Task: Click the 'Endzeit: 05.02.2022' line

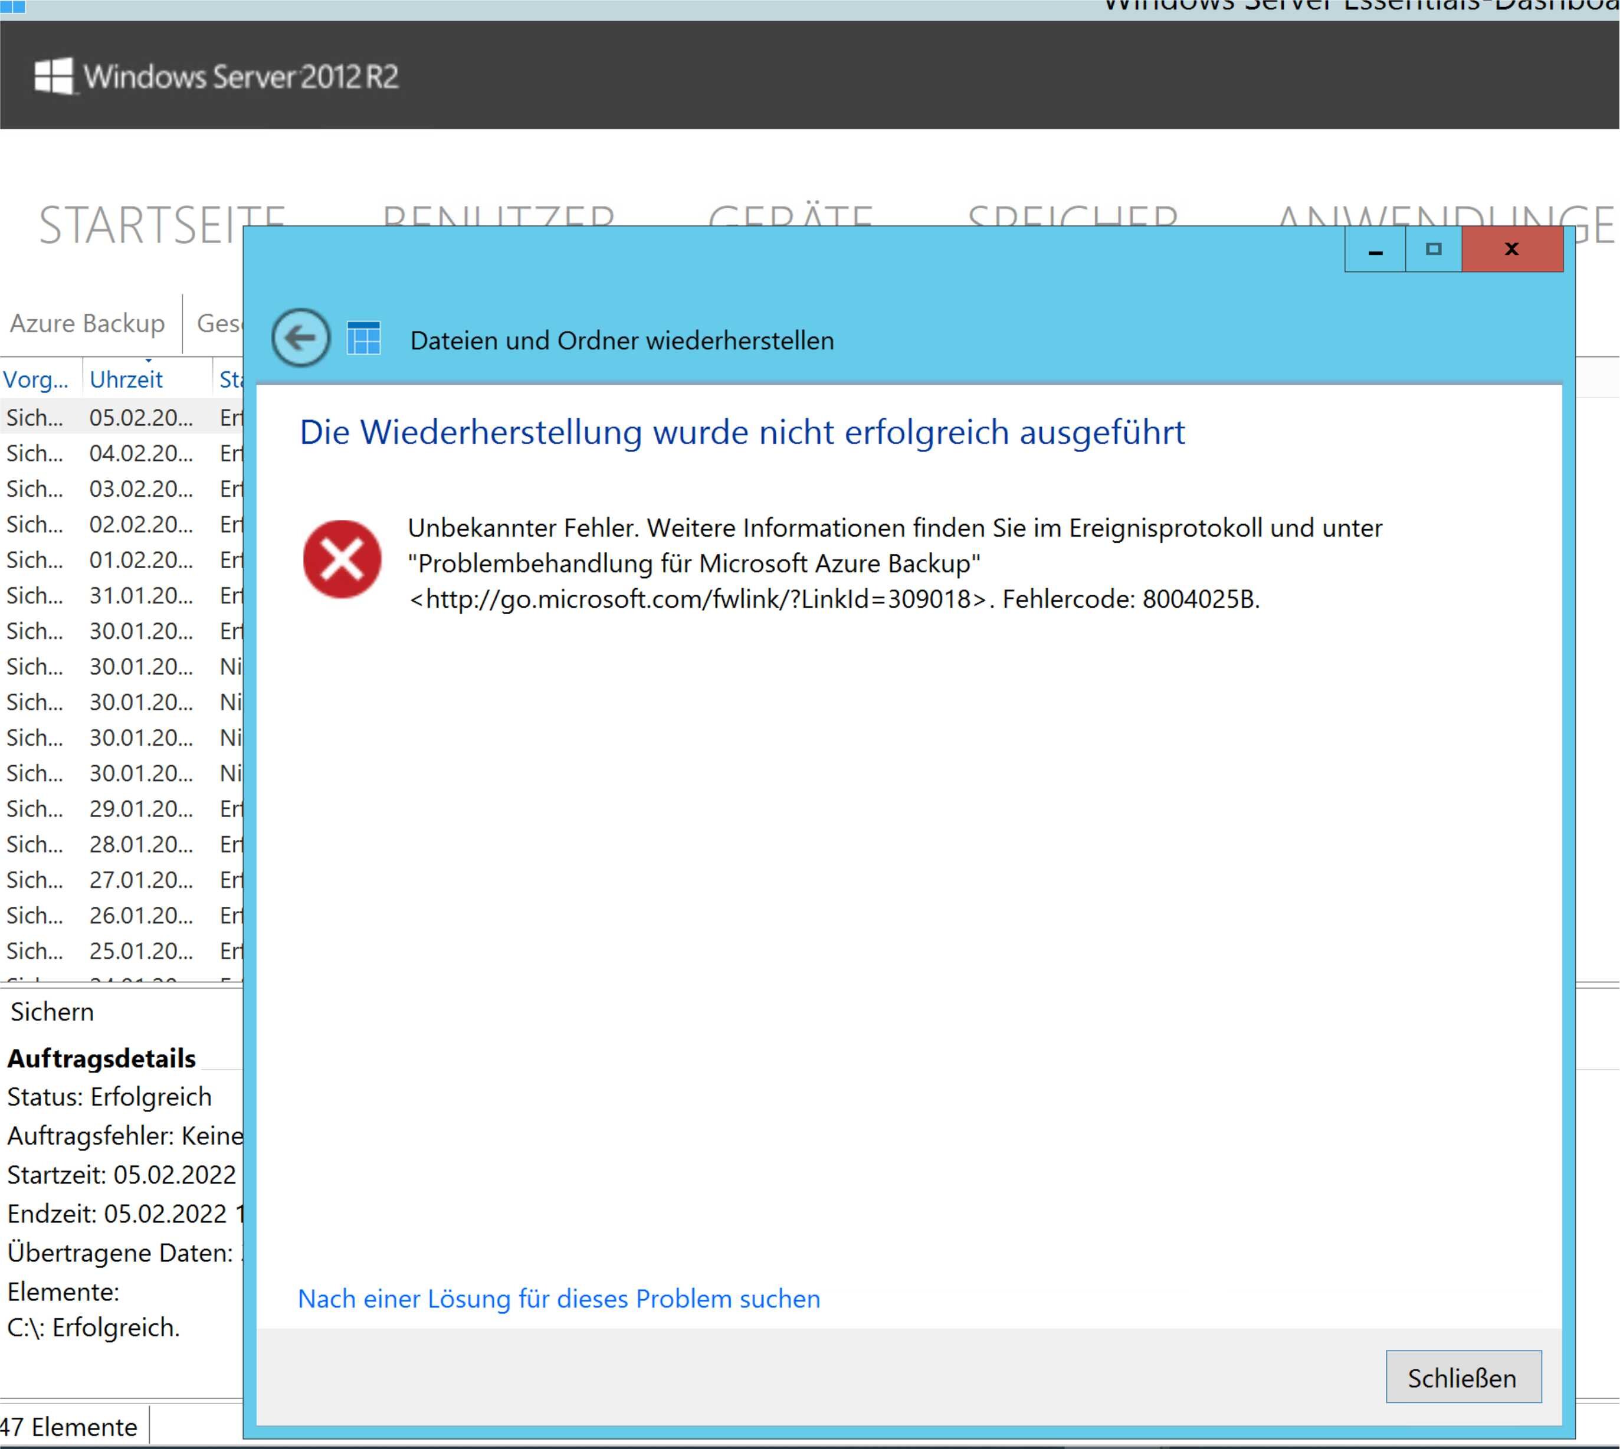Action: pyautogui.click(x=125, y=1214)
